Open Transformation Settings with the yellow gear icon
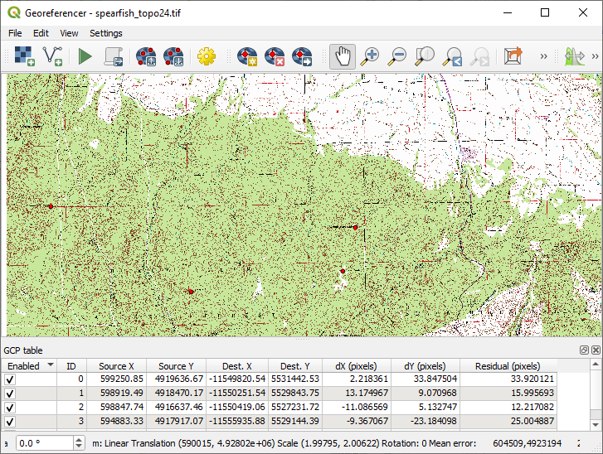603x454 pixels. (206, 56)
